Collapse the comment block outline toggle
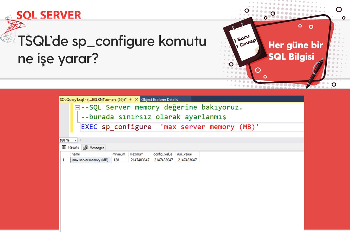This screenshot has width=350, height=232. 77,108
